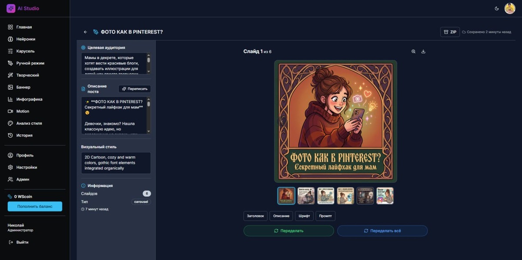Click the Профиль user icon
Screen dimensions: 522x260
click(x=10, y=155)
